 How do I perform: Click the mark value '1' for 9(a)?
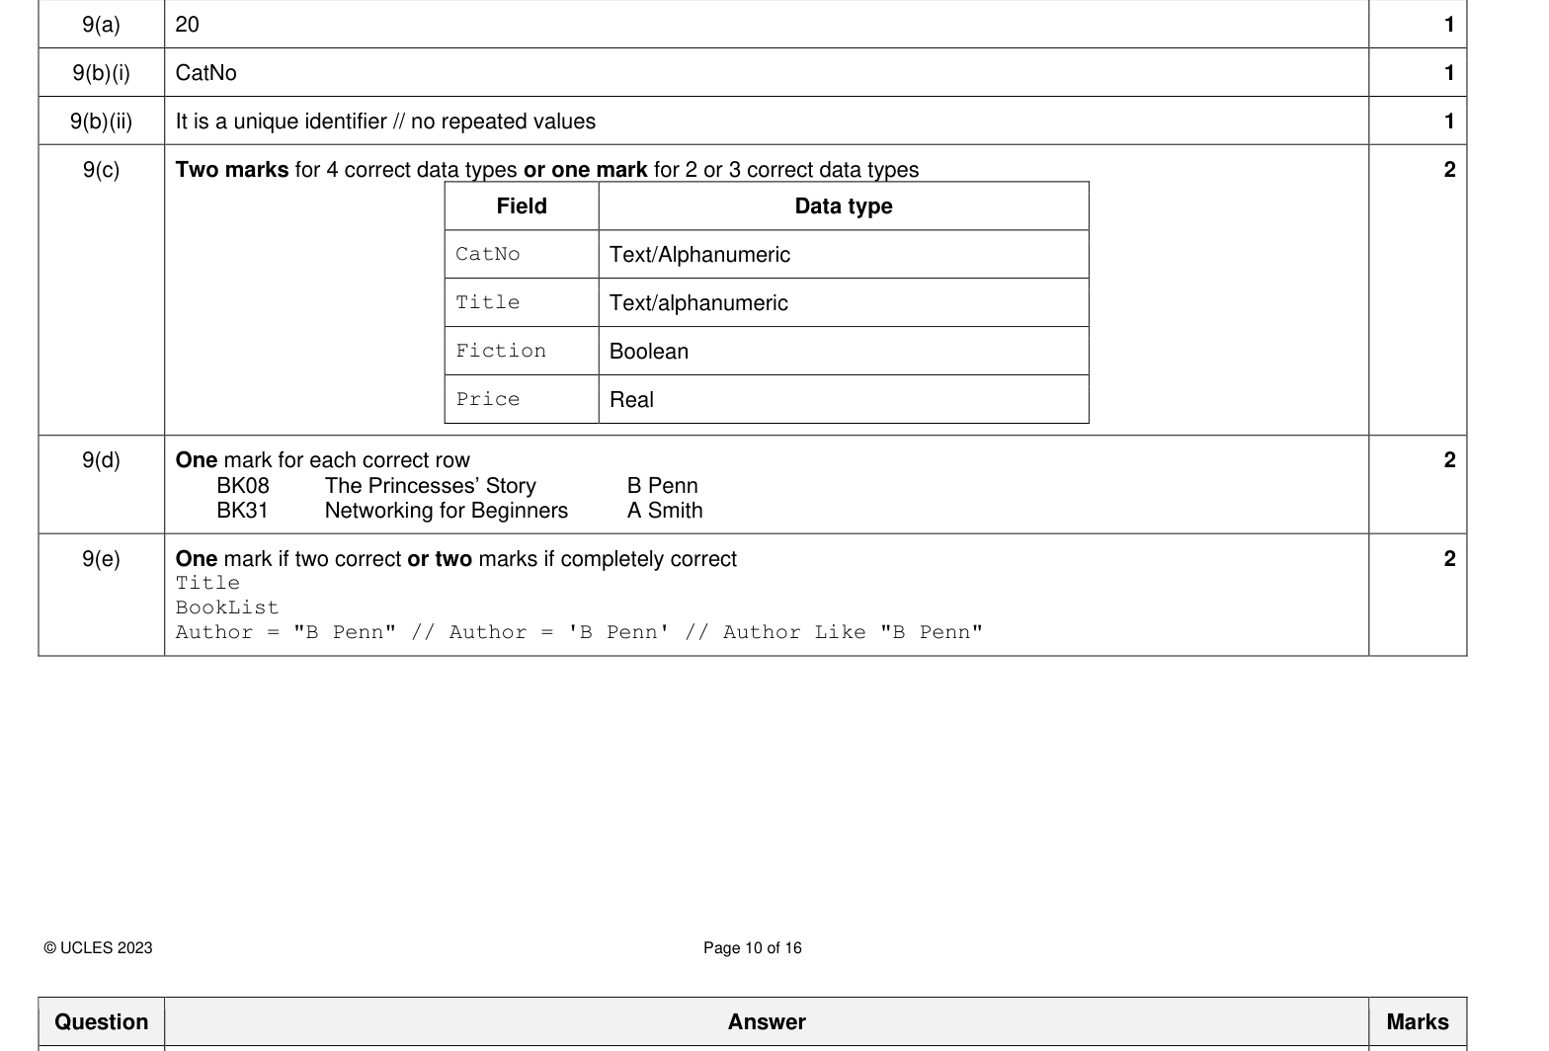point(1449,25)
